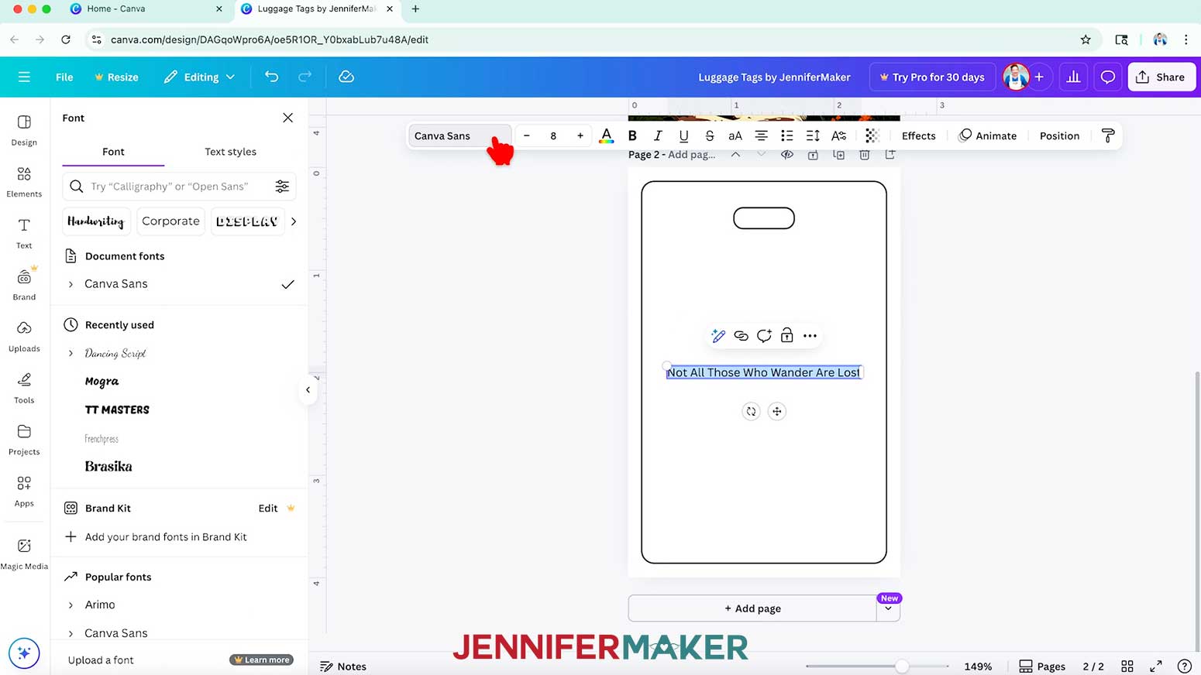
Task: Decrease the font size
Action: point(526,135)
